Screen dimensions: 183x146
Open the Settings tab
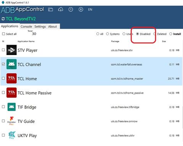40,26
